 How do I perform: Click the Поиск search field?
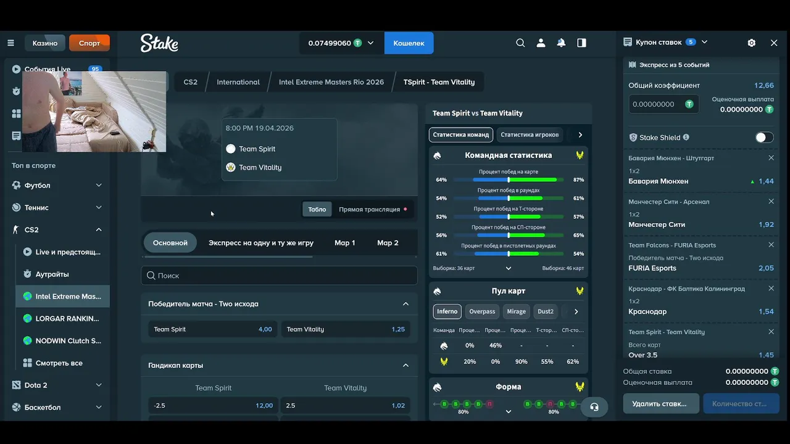point(279,276)
